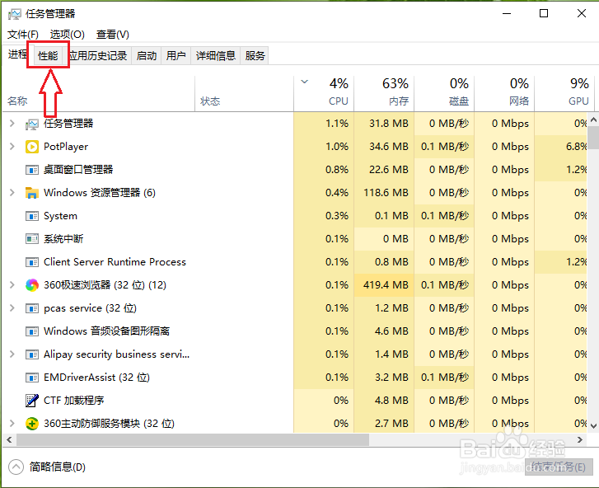Click the vertical scrollbar thumb
Screen dimensions: 599x488
(593, 138)
